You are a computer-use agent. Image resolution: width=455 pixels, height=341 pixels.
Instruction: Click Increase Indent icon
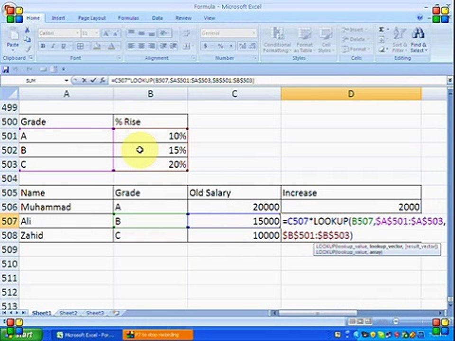173,46
